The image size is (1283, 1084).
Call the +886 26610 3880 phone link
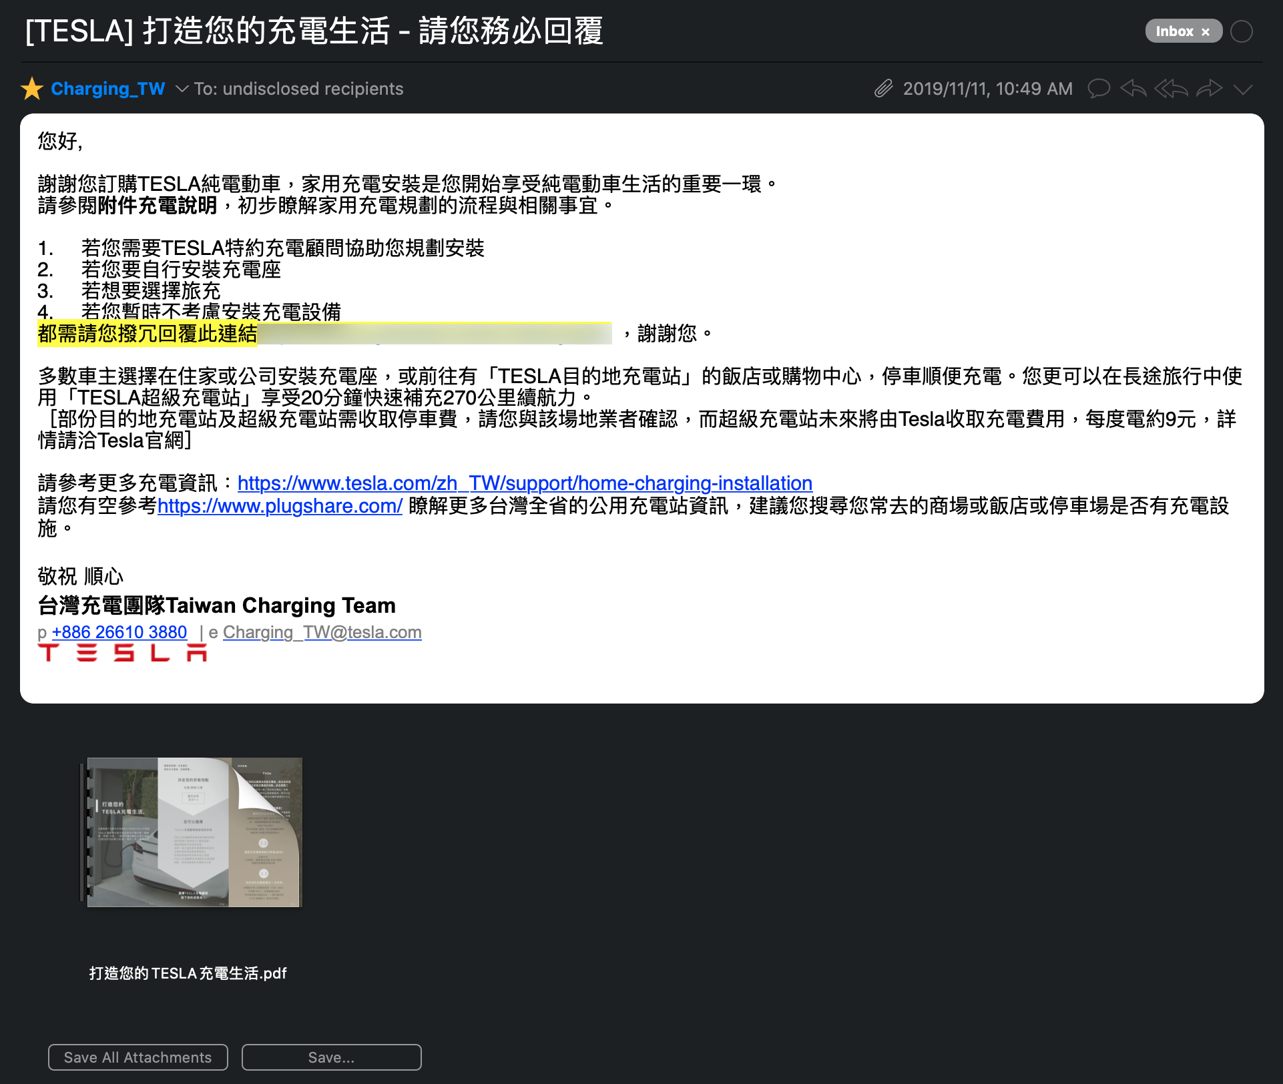tap(119, 632)
